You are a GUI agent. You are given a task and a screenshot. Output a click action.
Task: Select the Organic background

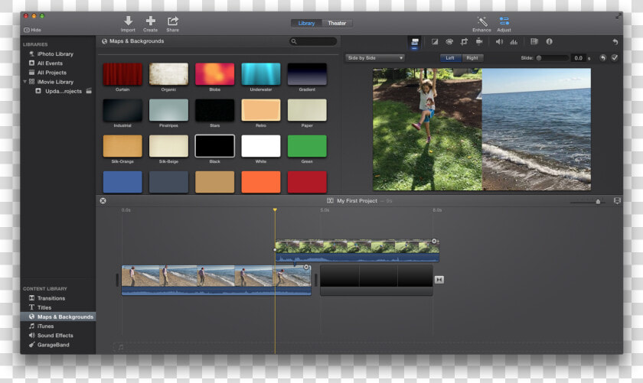168,74
